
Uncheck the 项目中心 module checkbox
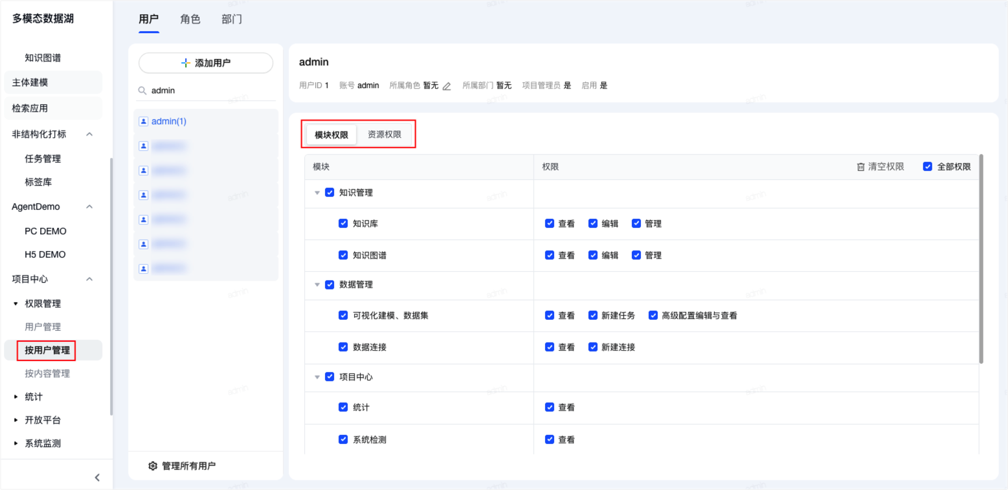[330, 377]
